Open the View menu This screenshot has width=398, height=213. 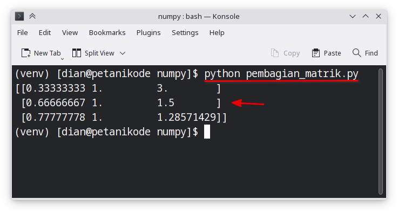(70, 33)
